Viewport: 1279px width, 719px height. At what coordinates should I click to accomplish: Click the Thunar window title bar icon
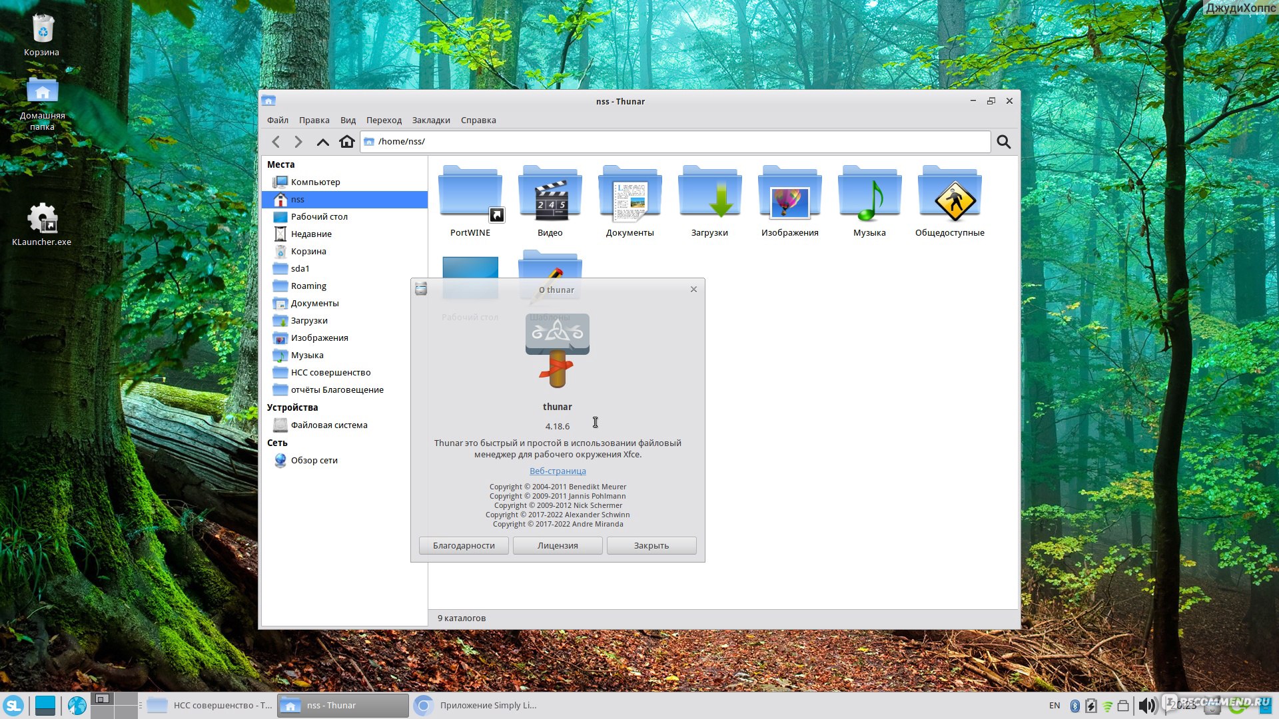point(268,101)
